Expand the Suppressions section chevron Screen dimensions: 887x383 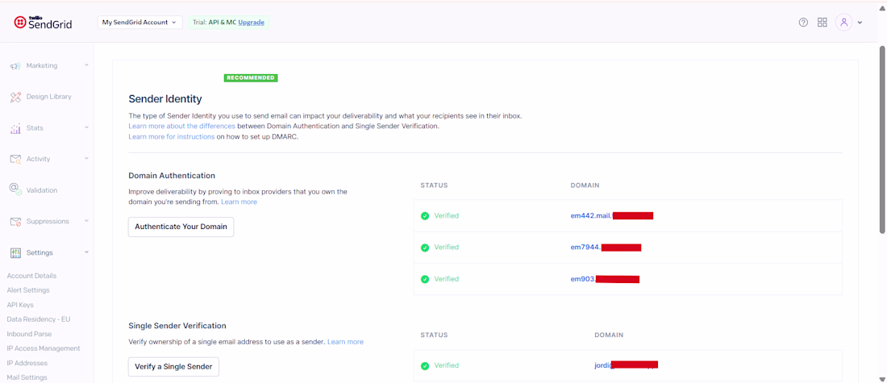(x=86, y=221)
